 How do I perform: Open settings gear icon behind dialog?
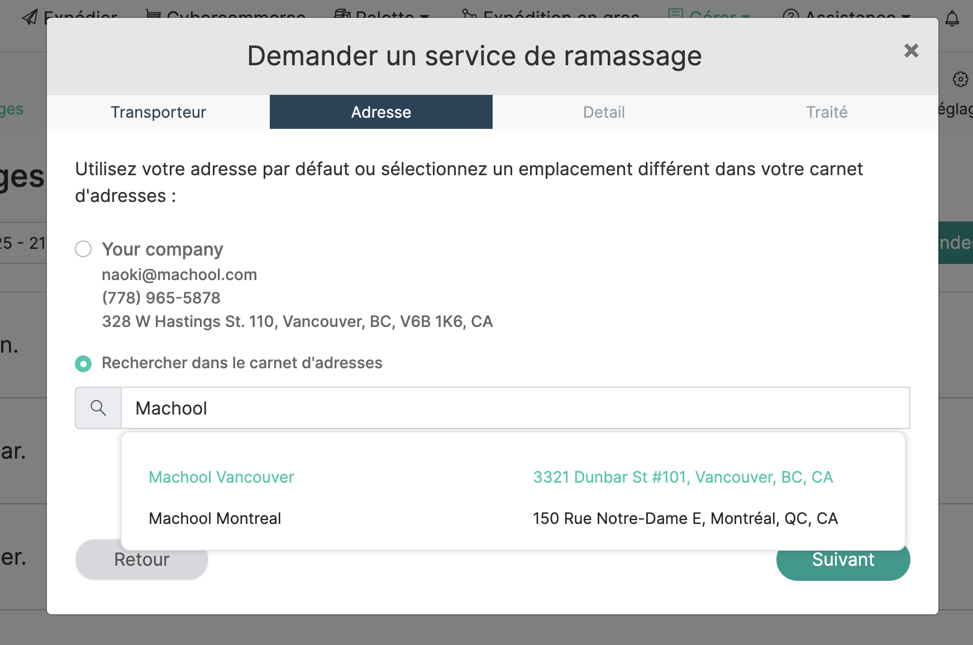[x=960, y=79]
